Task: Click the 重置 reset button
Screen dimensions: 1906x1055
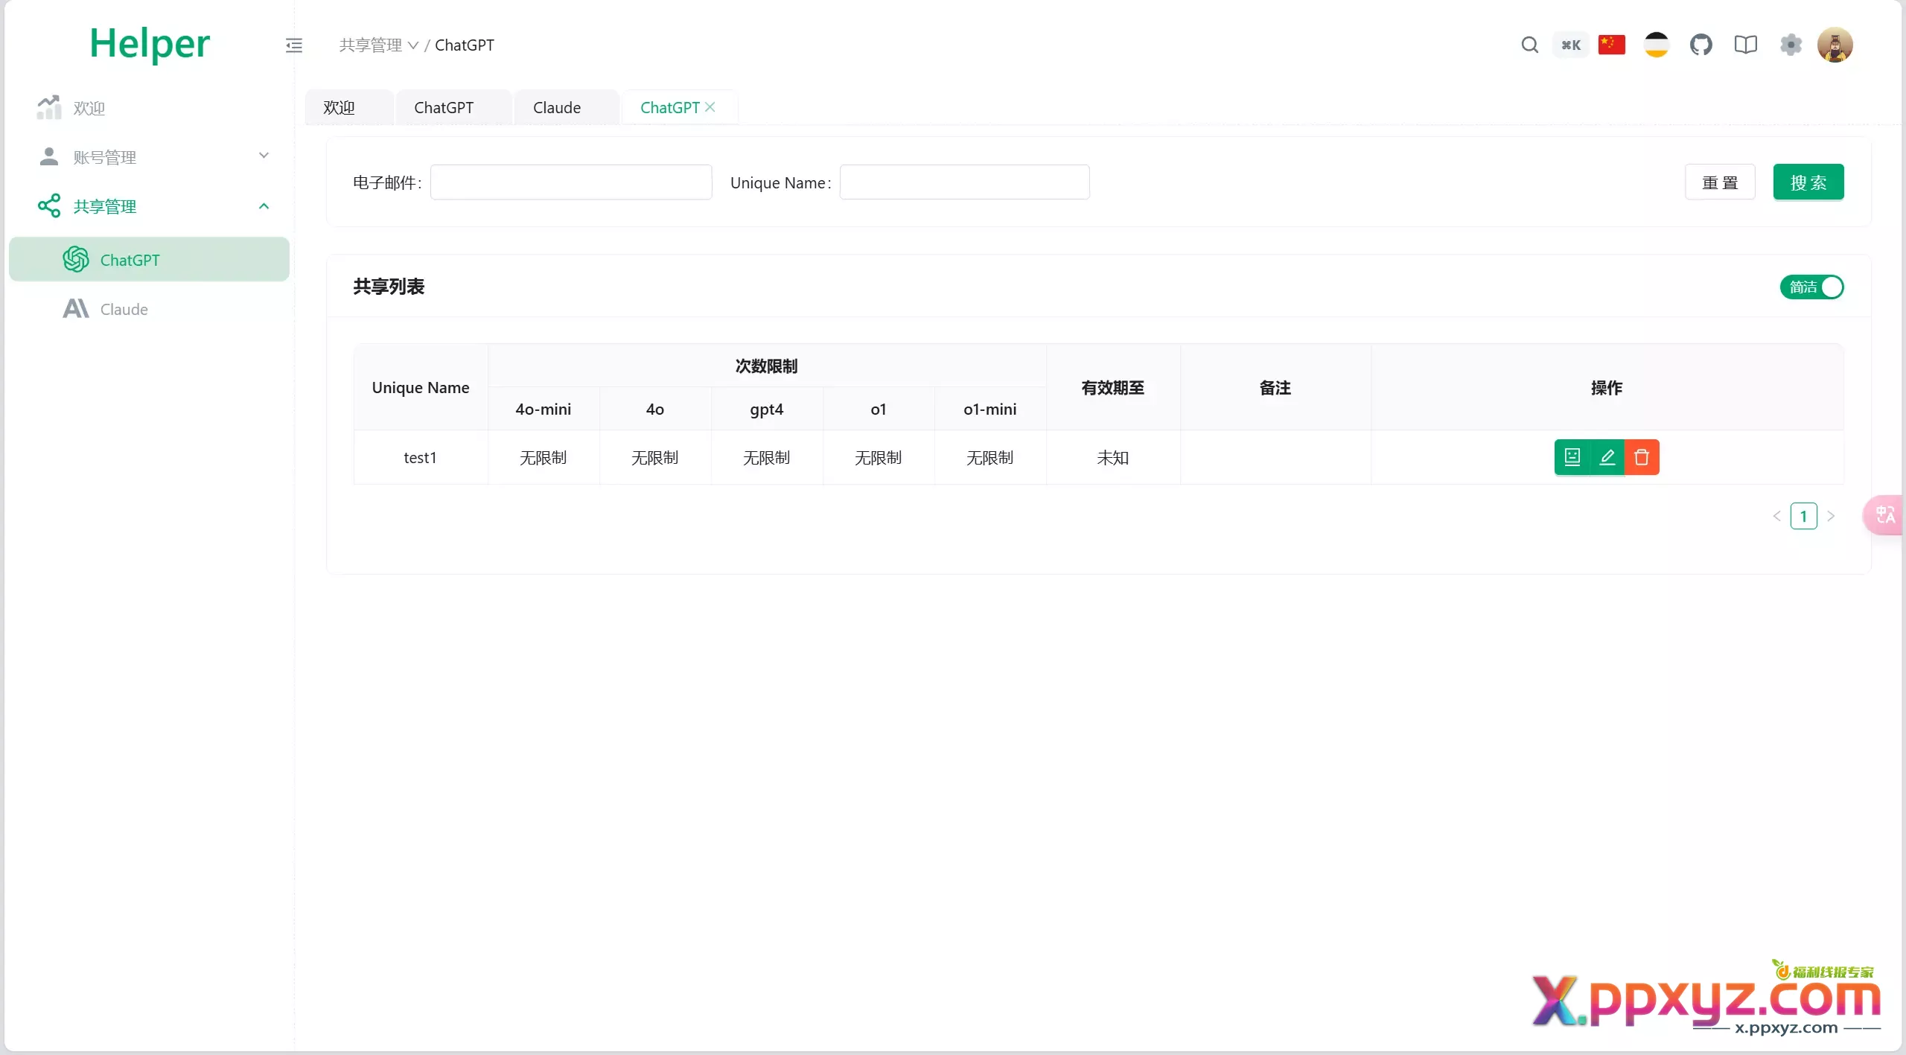Action: coord(1720,182)
